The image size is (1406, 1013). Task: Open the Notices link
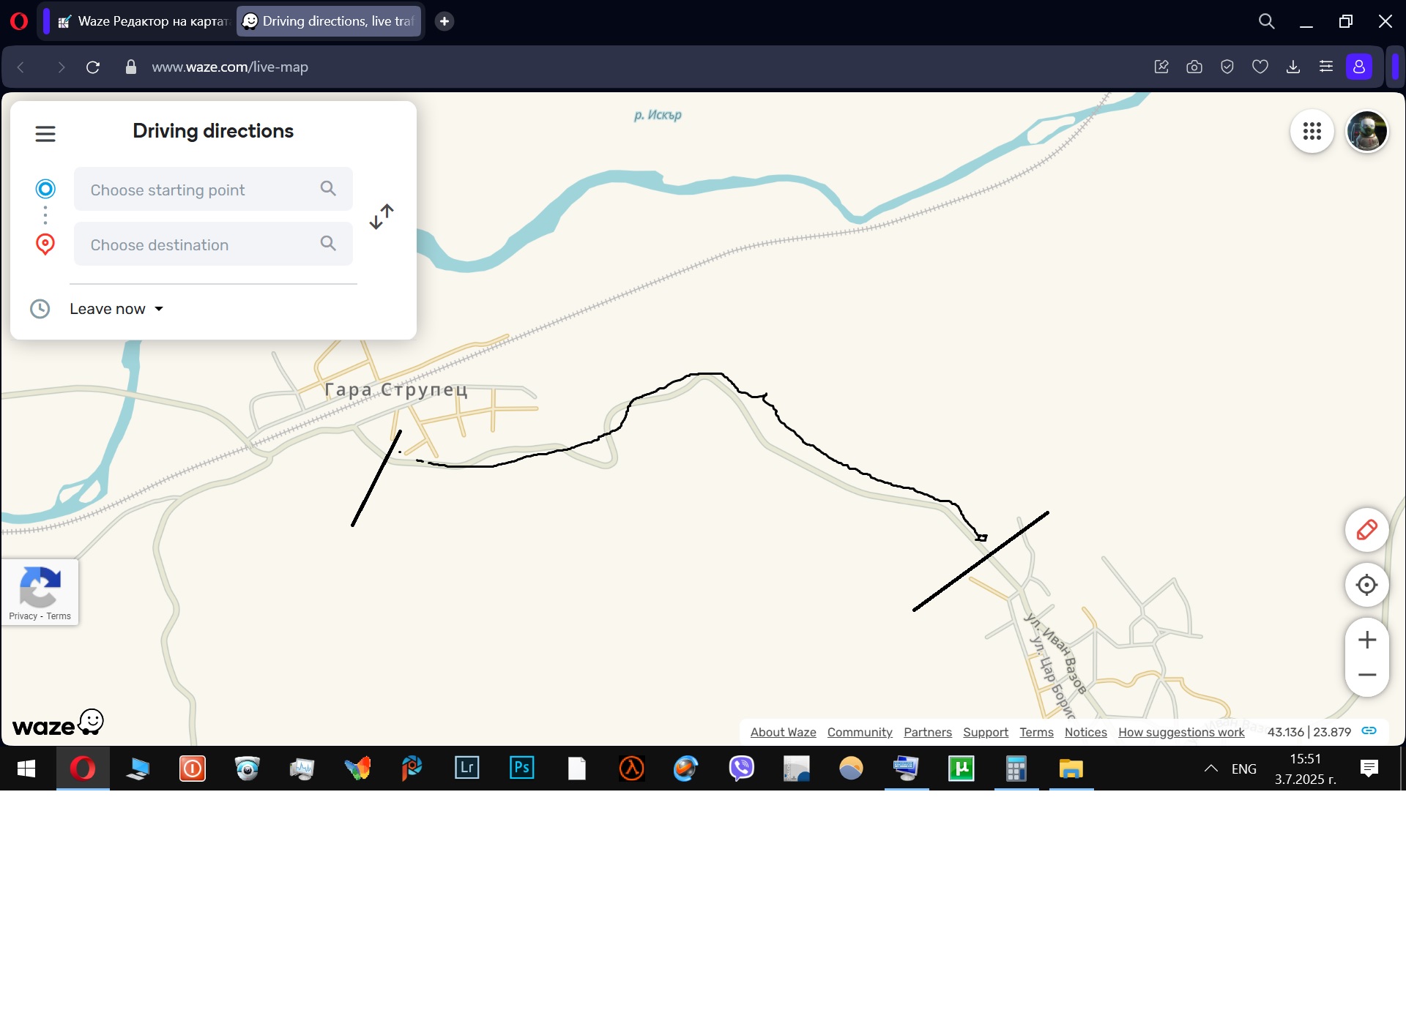point(1085,732)
